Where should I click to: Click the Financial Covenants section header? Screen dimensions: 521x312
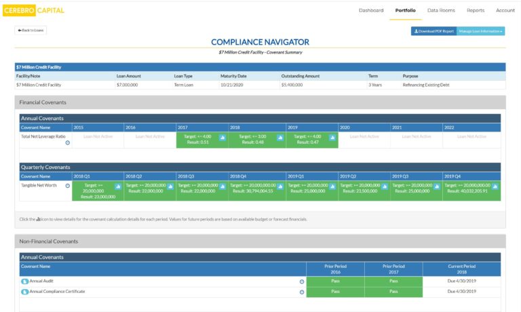pyautogui.click(x=260, y=102)
